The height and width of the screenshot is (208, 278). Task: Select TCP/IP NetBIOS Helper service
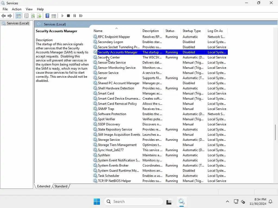coord(160,181)
